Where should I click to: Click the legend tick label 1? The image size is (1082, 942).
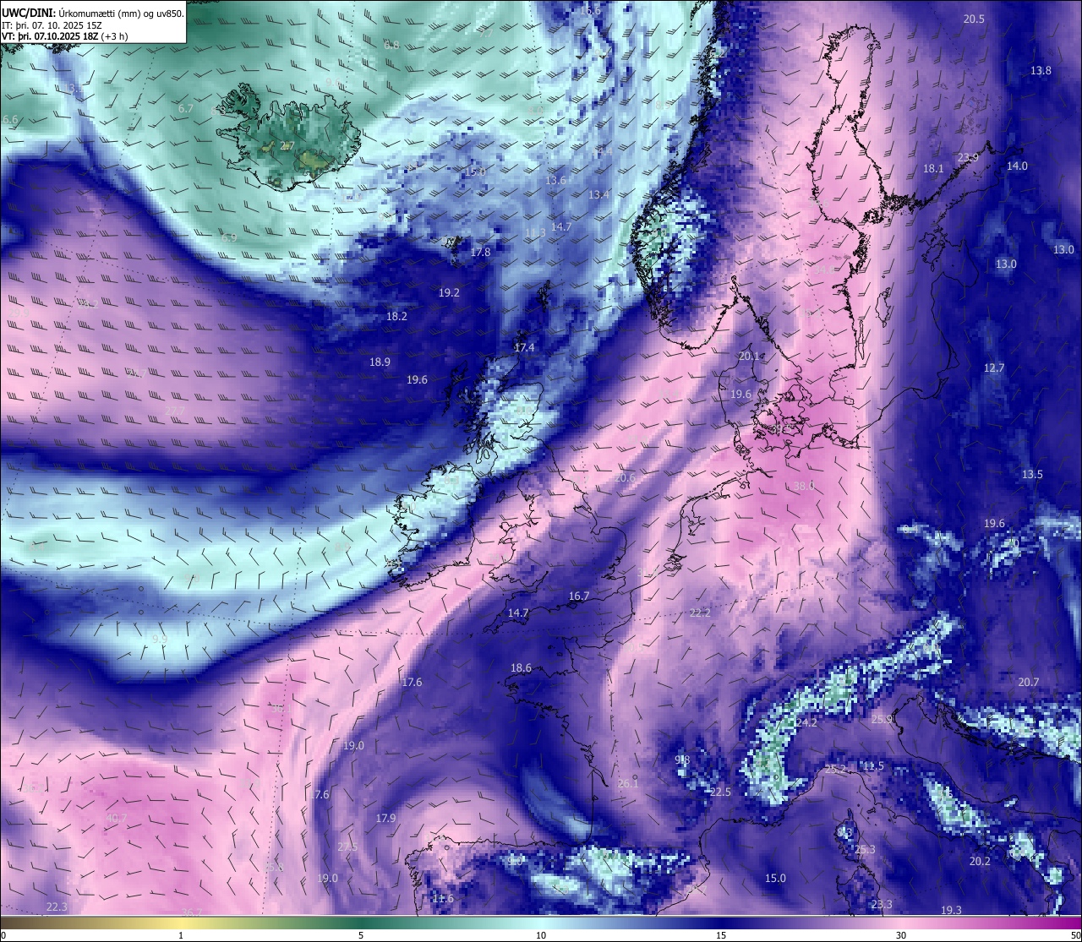coord(181,935)
